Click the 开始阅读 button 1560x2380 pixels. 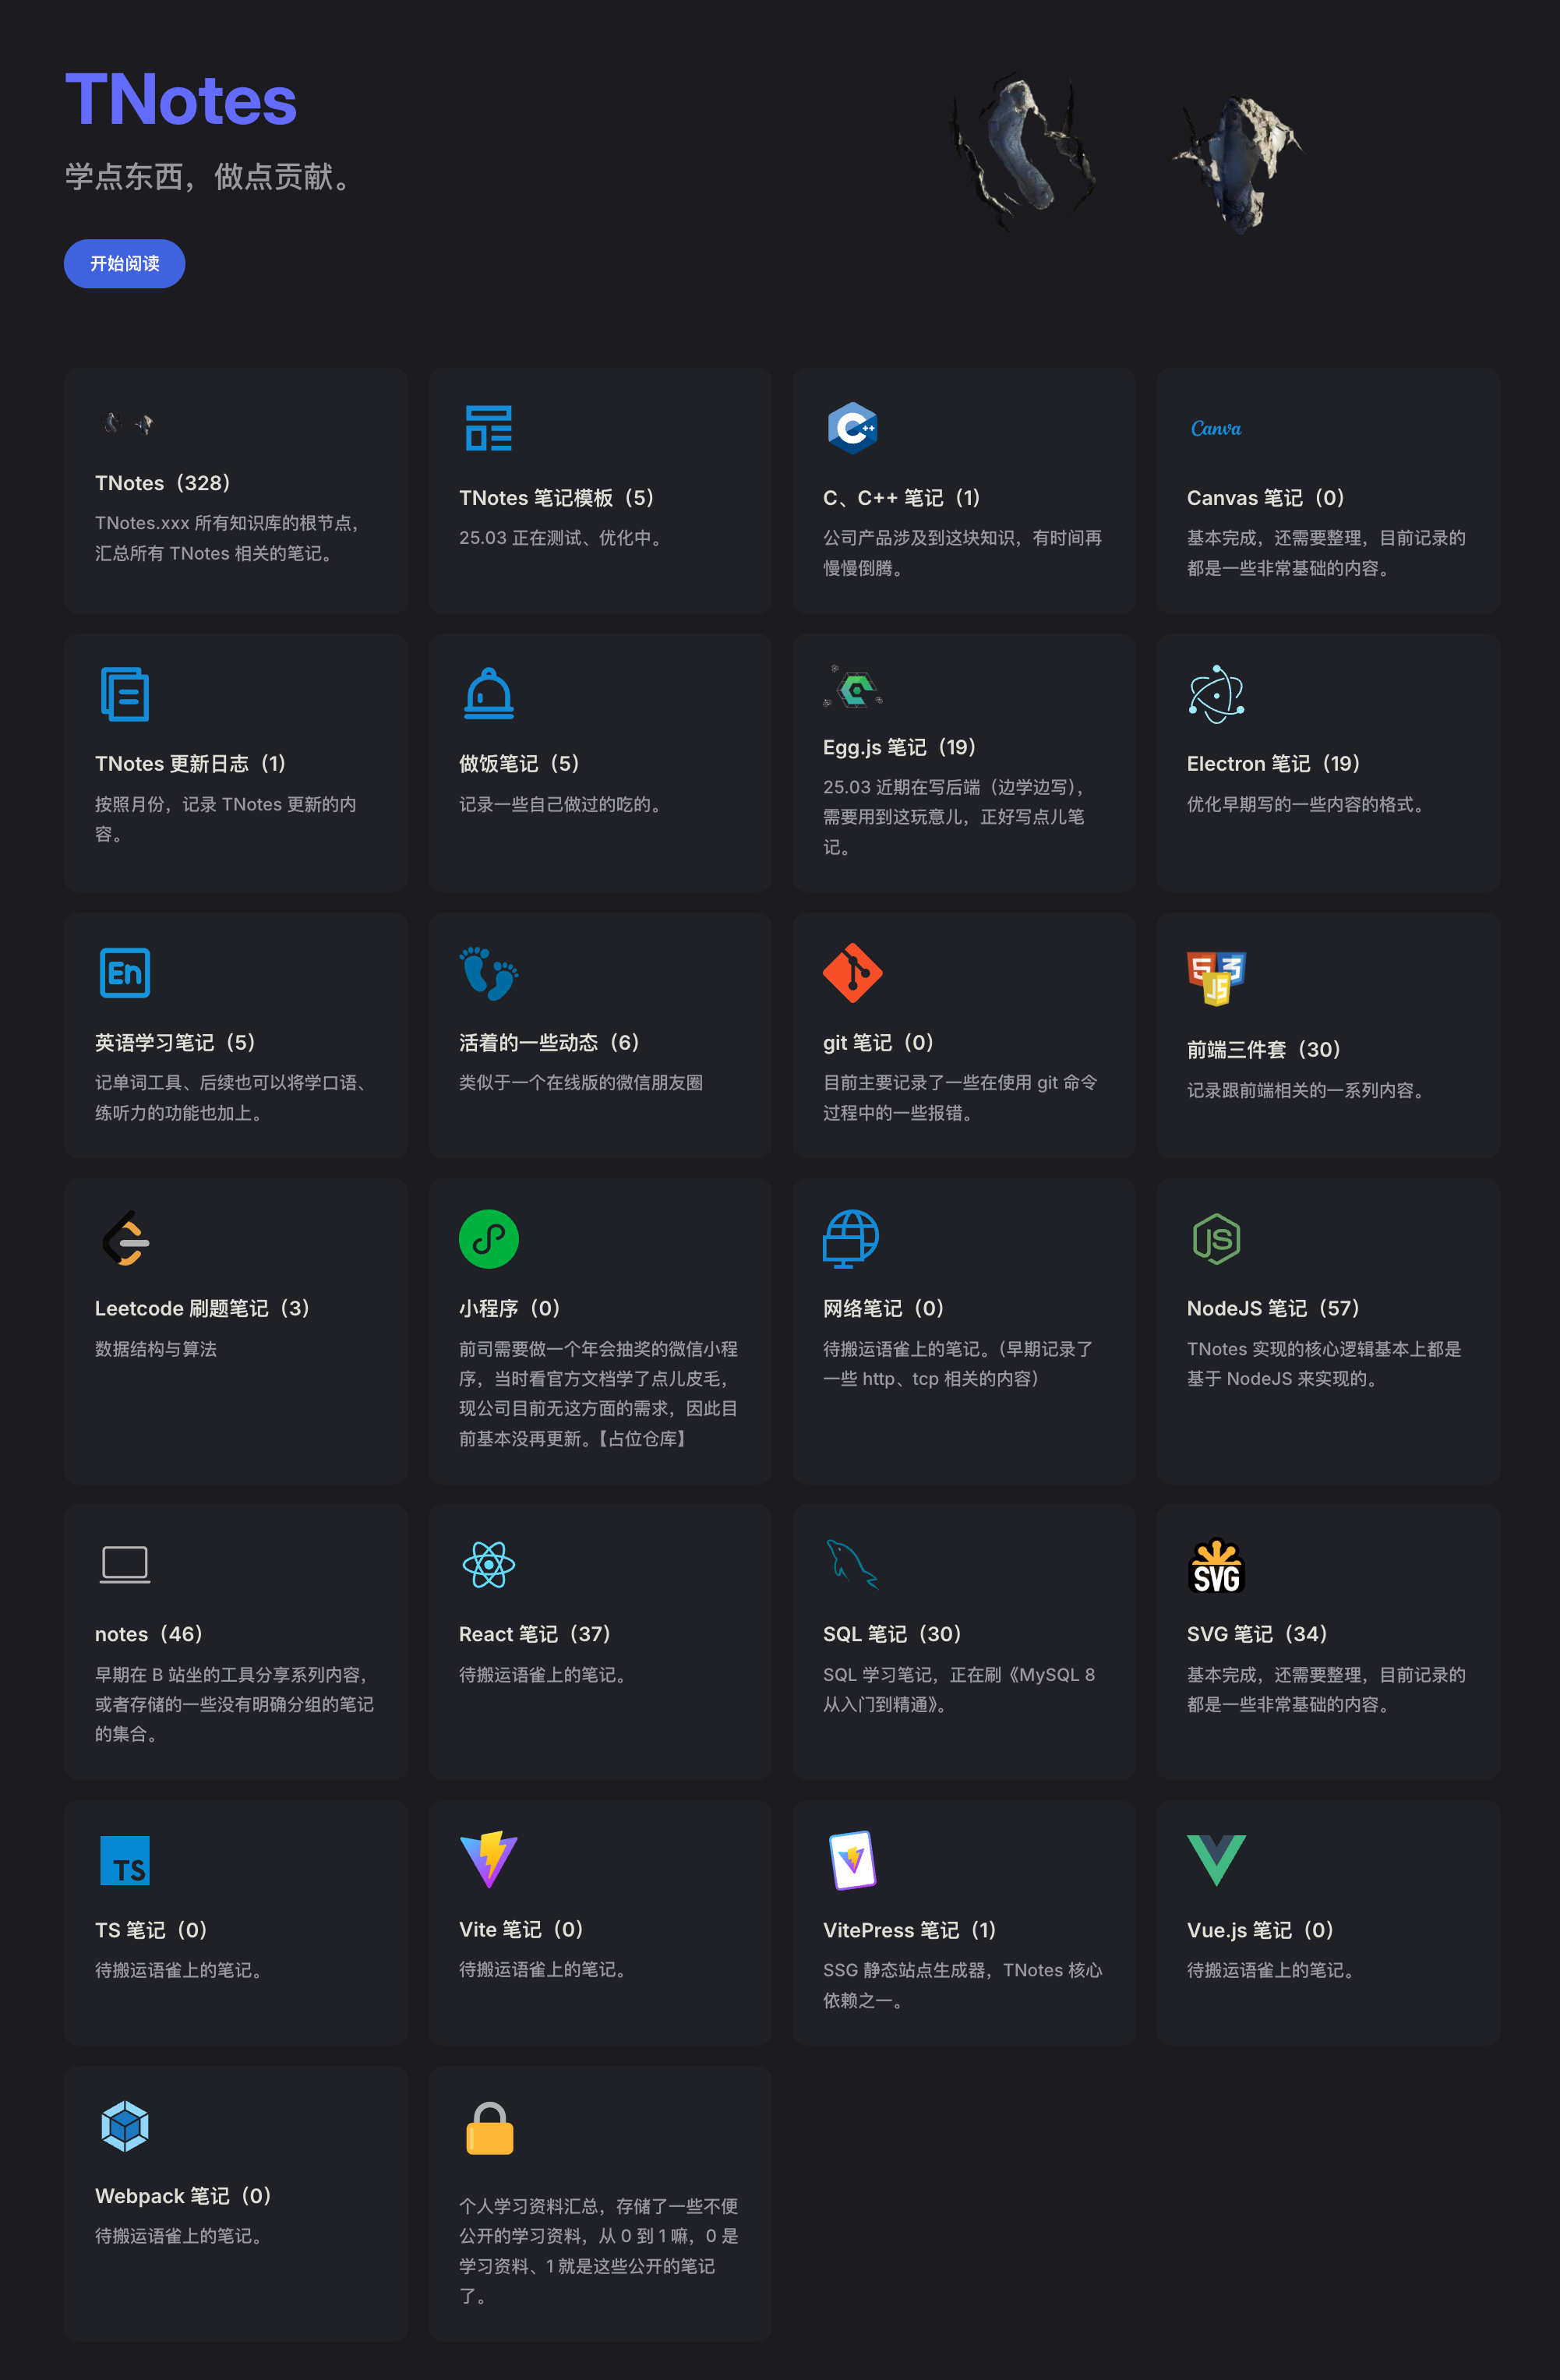point(124,264)
